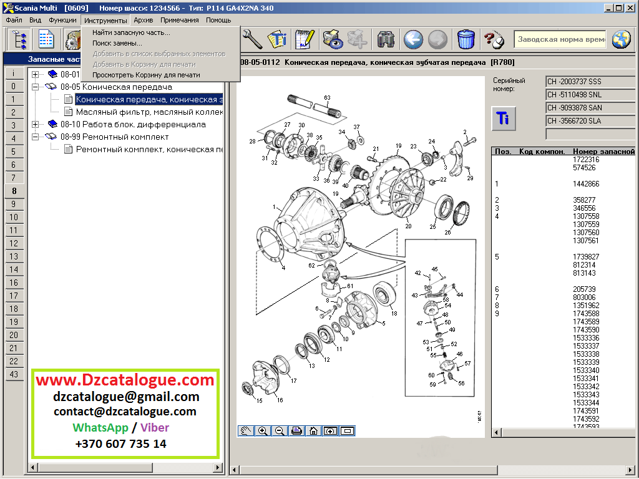Select part number 1739827
This screenshot has width=639, height=479.
point(586,256)
